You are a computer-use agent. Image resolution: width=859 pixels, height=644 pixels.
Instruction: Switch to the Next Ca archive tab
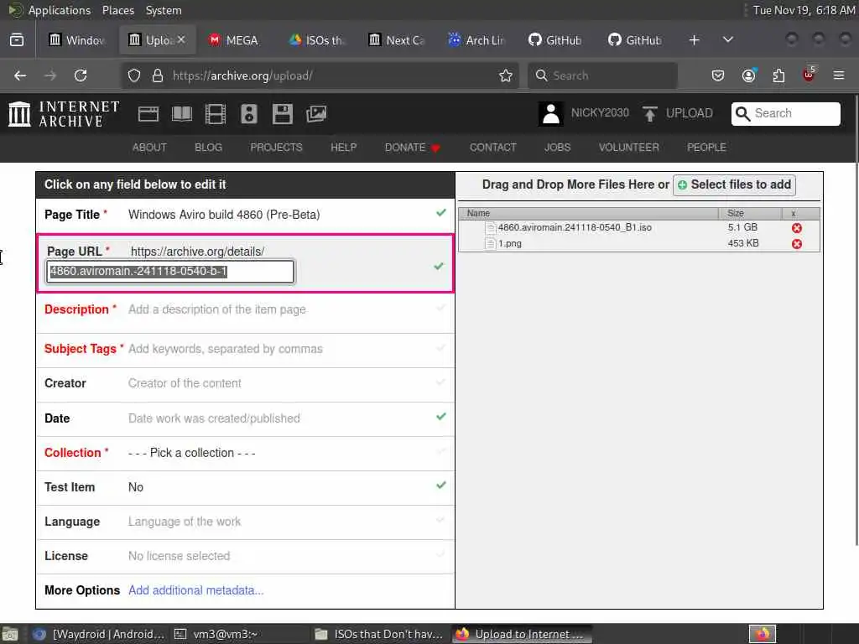click(x=397, y=40)
